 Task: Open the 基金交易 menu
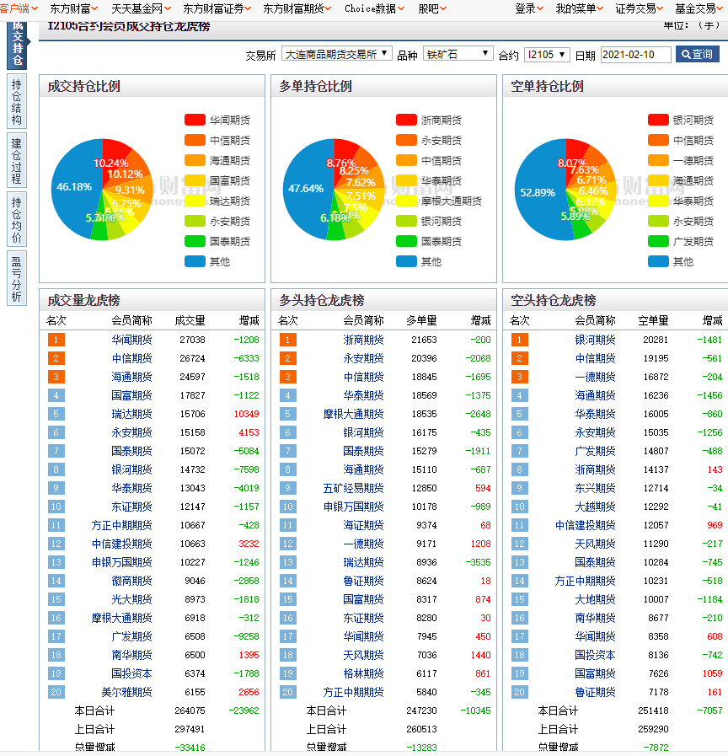click(699, 8)
